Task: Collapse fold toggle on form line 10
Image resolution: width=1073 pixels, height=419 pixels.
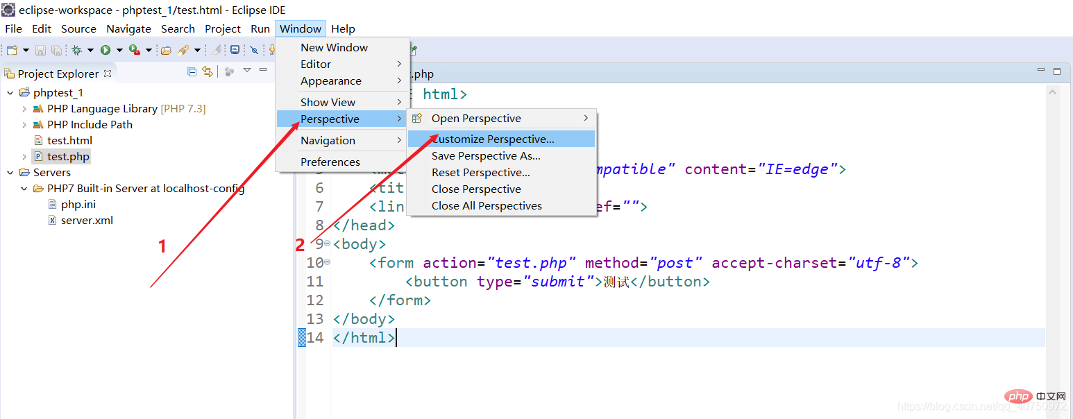Action: [x=327, y=262]
